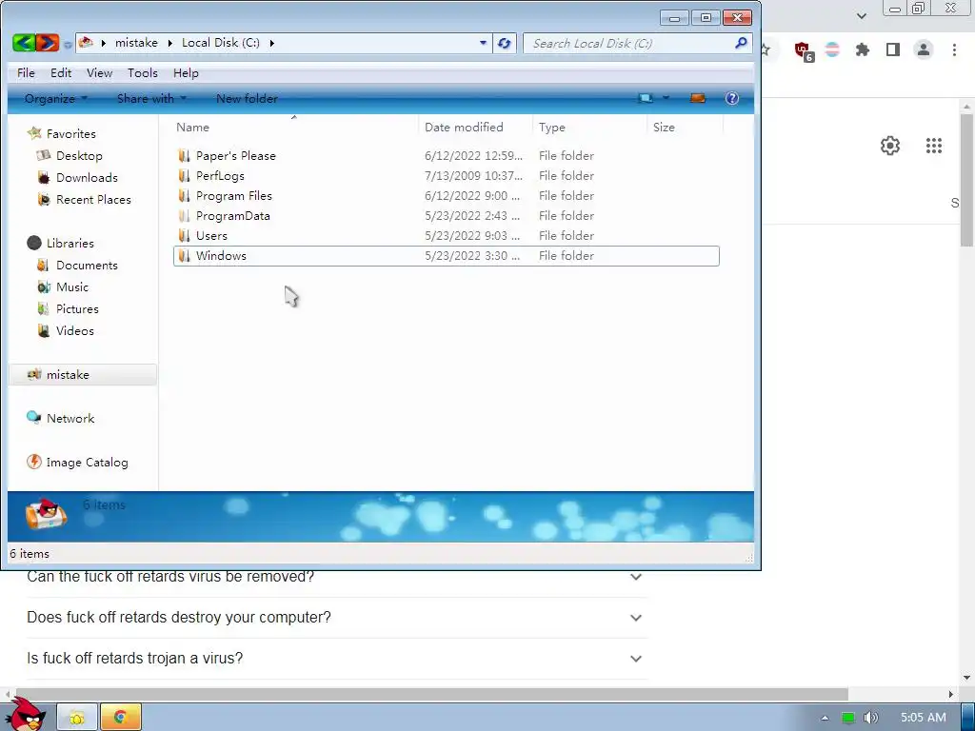Click the uBlock Origin extension icon in Chrome

point(803,50)
